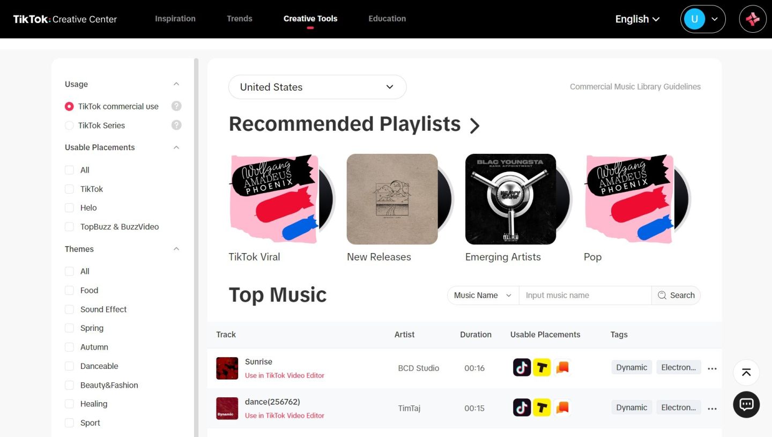Screen dimensions: 772x437
Task: Click Use in TikTok Video Editor for Sunrise
Action: (x=285, y=375)
